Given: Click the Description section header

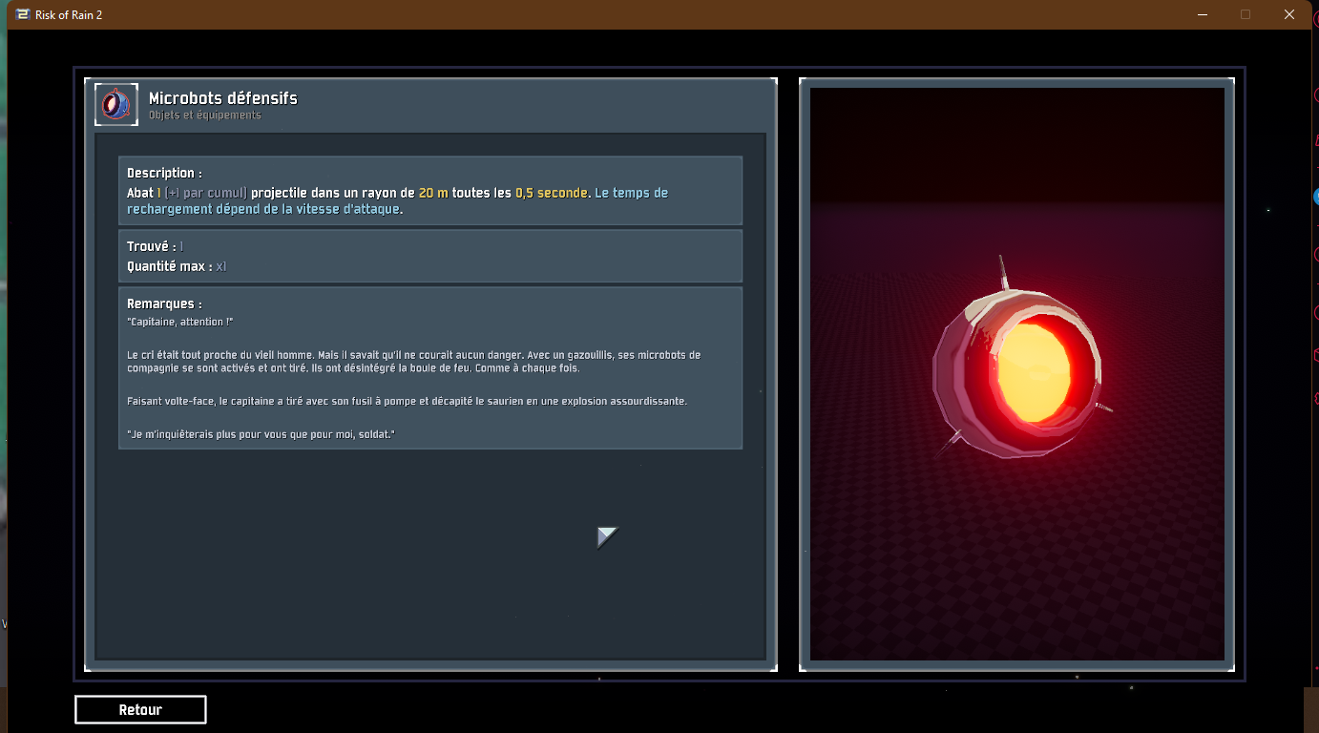Looking at the screenshot, I should point(164,174).
